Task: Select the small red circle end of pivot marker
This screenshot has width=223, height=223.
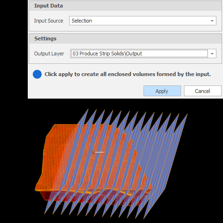Action: tap(93, 152)
